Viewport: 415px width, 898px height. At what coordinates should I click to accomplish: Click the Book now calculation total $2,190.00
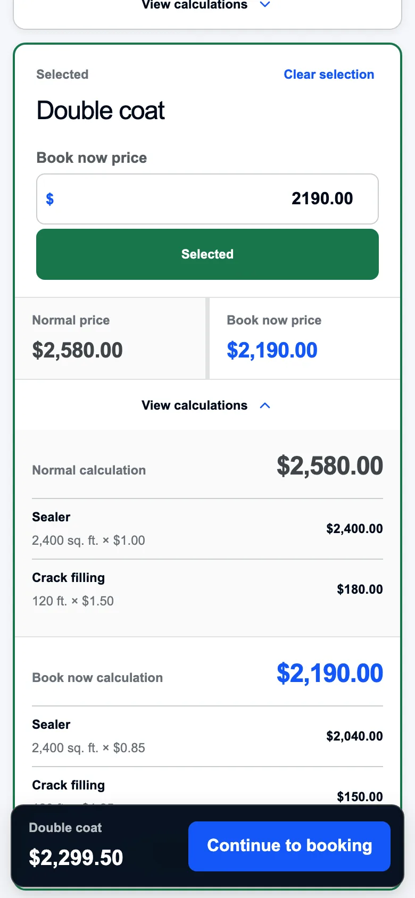(330, 673)
